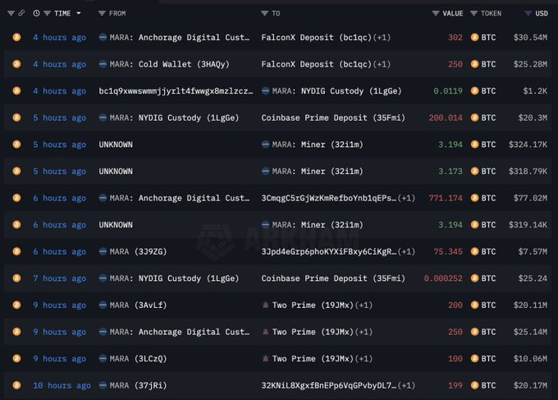The width and height of the screenshot is (558, 400).
Task: Click the leftmost filter icon in header
Action: [11, 13]
